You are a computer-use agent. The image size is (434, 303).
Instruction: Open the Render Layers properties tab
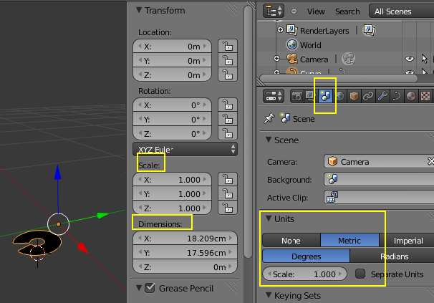[x=310, y=96]
